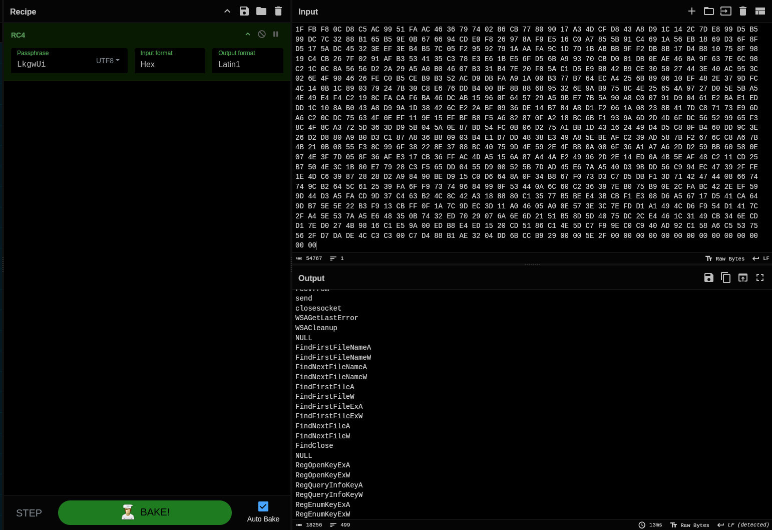
Task: Toggle Auto Bake checkbox
Action: tap(263, 506)
